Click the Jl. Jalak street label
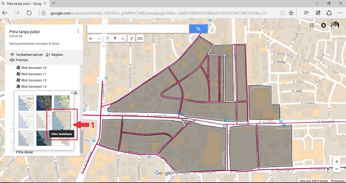Viewport: 346px width, 183px height. (297, 91)
